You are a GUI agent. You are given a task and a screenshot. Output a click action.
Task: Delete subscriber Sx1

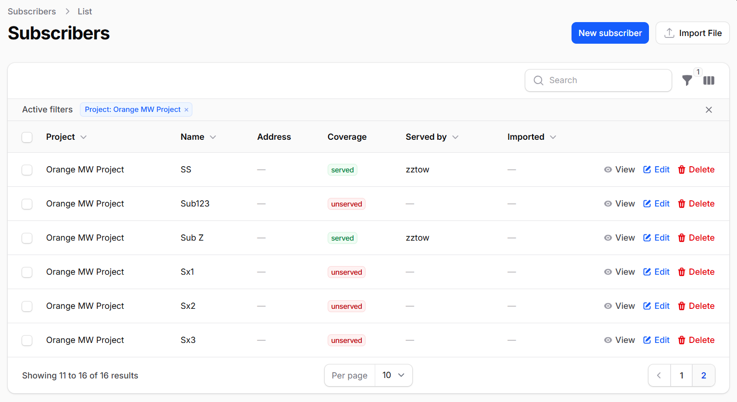696,272
